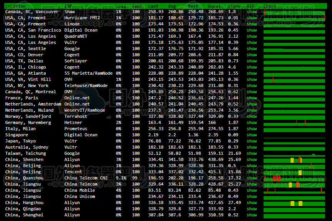Screen dimensions: 332x221
Task: Select the 9.1% loss value for Quanzhou
Action: click(121, 178)
